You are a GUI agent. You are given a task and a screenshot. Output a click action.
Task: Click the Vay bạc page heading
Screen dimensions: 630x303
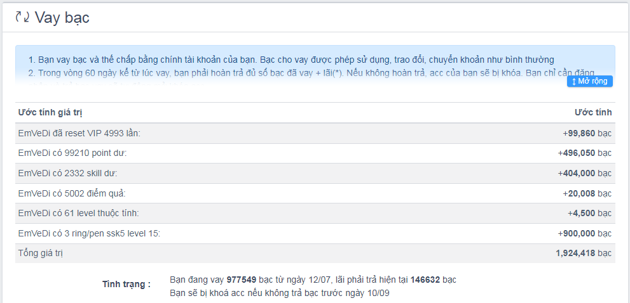[x=62, y=18]
